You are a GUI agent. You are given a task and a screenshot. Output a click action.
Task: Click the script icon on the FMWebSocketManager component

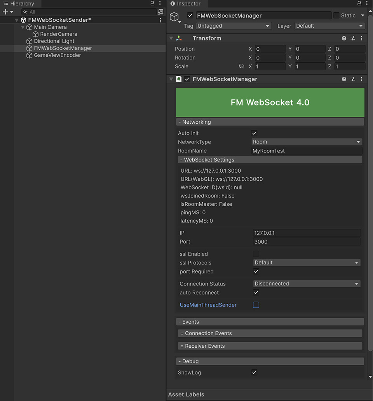click(178, 79)
